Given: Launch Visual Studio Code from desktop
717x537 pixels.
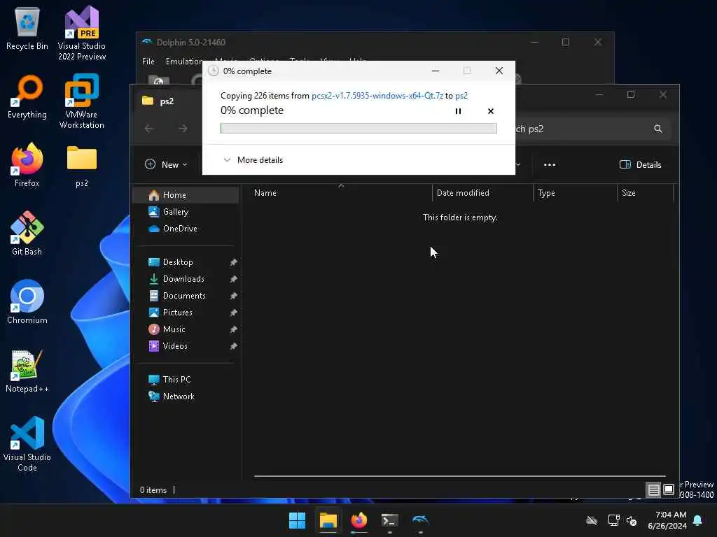Looking at the screenshot, I should tap(27, 444).
